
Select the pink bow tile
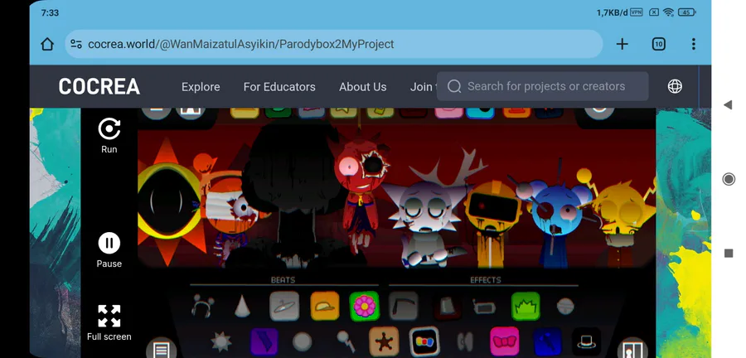click(504, 341)
